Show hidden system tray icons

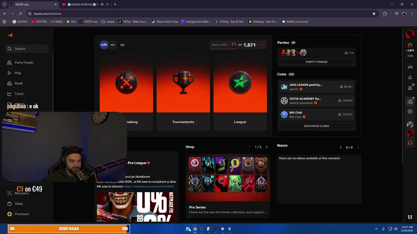[376, 229]
